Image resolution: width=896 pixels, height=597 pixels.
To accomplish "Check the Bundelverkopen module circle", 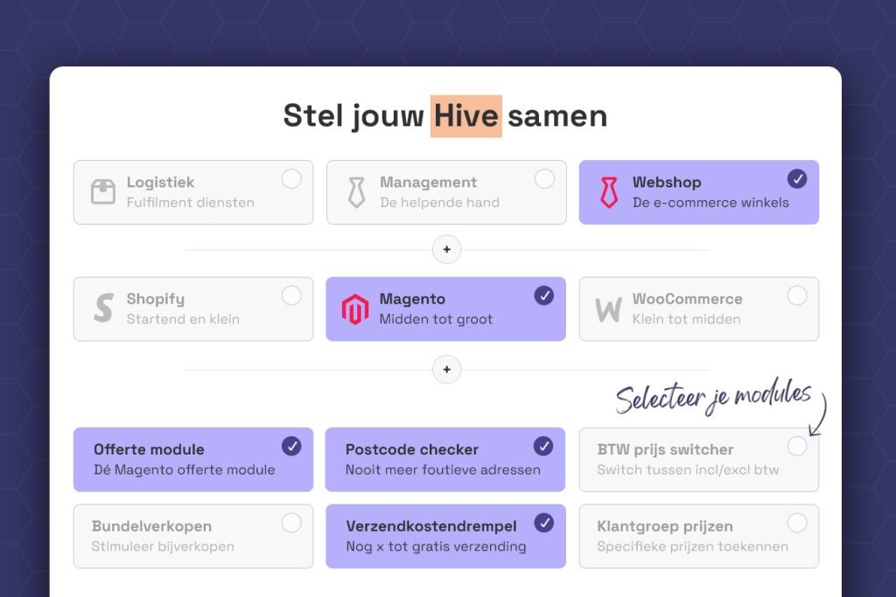I will coord(291,524).
